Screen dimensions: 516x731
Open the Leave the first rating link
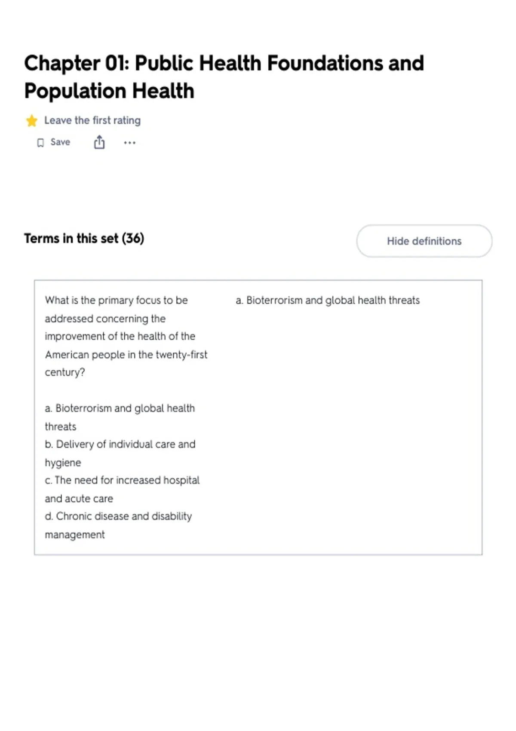[92, 120]
